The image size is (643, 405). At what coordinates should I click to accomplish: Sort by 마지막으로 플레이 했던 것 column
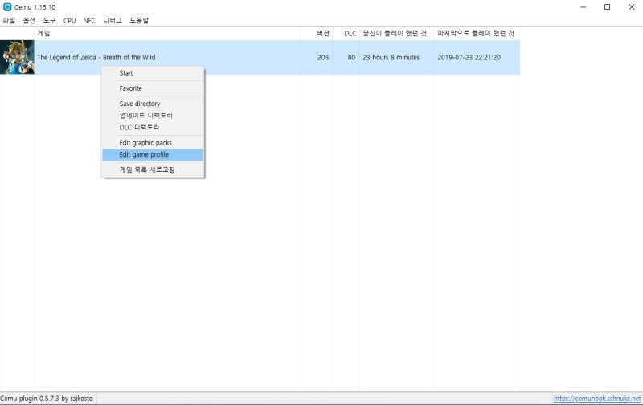tap(477, 33)
